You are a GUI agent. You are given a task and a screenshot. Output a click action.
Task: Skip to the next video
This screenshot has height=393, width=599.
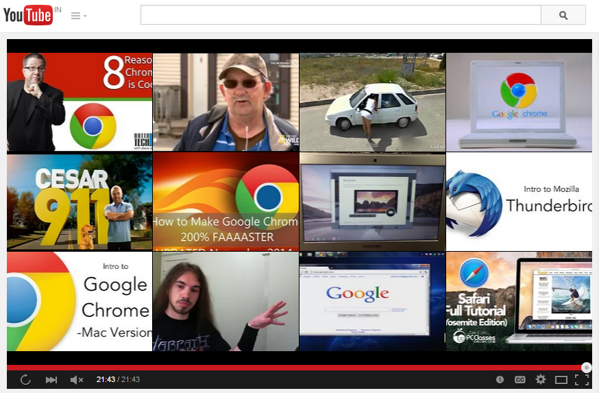point(51,379)
